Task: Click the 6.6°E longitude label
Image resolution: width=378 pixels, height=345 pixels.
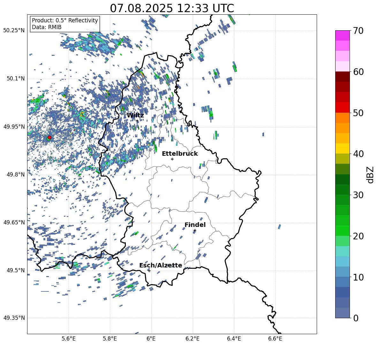Action: pyautogui.click(x=275, y=339)
